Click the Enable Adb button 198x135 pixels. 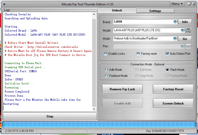tap(122, 103)
